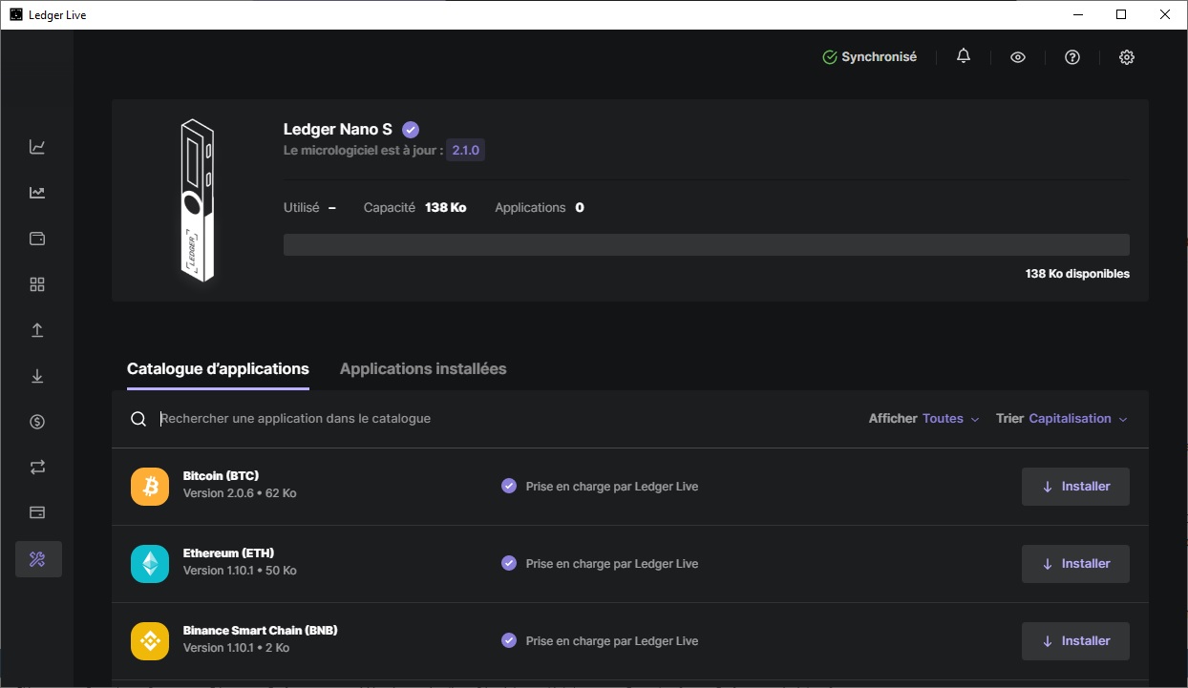
Task: Click the "Version 1.10.1 • 2 Ko" text
Action: 236,648
